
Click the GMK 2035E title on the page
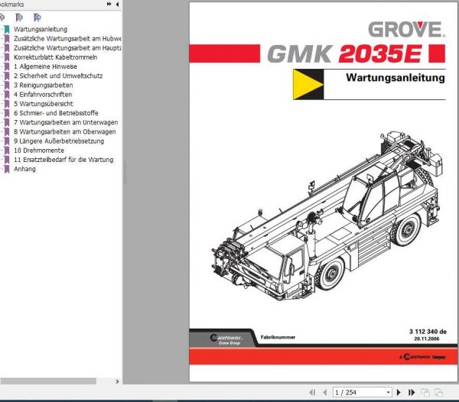click(344, 53)
